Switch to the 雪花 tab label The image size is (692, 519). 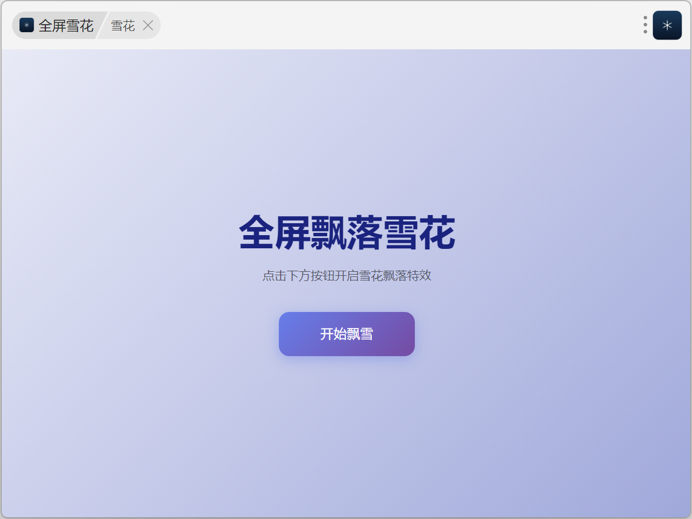click(123, 25)
